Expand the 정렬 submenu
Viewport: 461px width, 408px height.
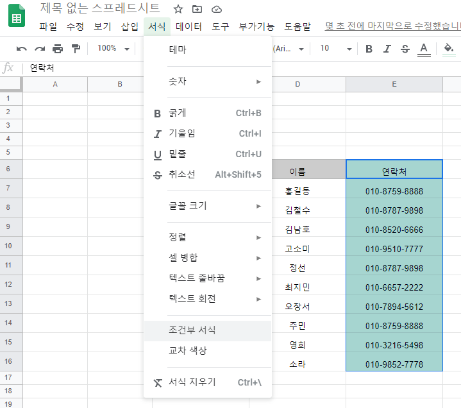208,237
